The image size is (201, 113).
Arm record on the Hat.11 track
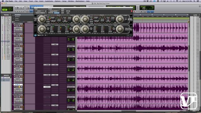coord(15,36)
